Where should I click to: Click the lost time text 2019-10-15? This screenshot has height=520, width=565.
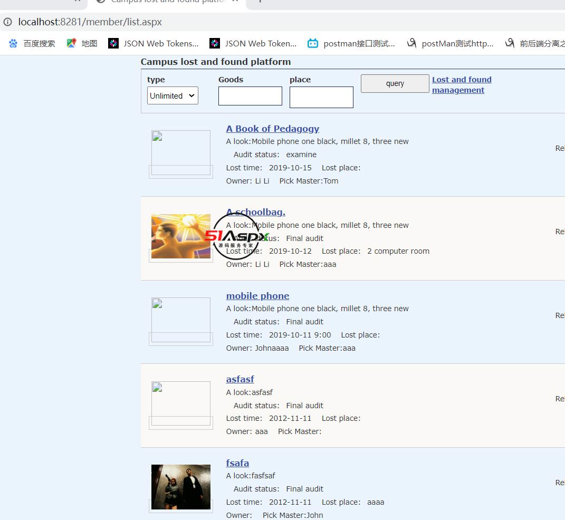[290, 168]
